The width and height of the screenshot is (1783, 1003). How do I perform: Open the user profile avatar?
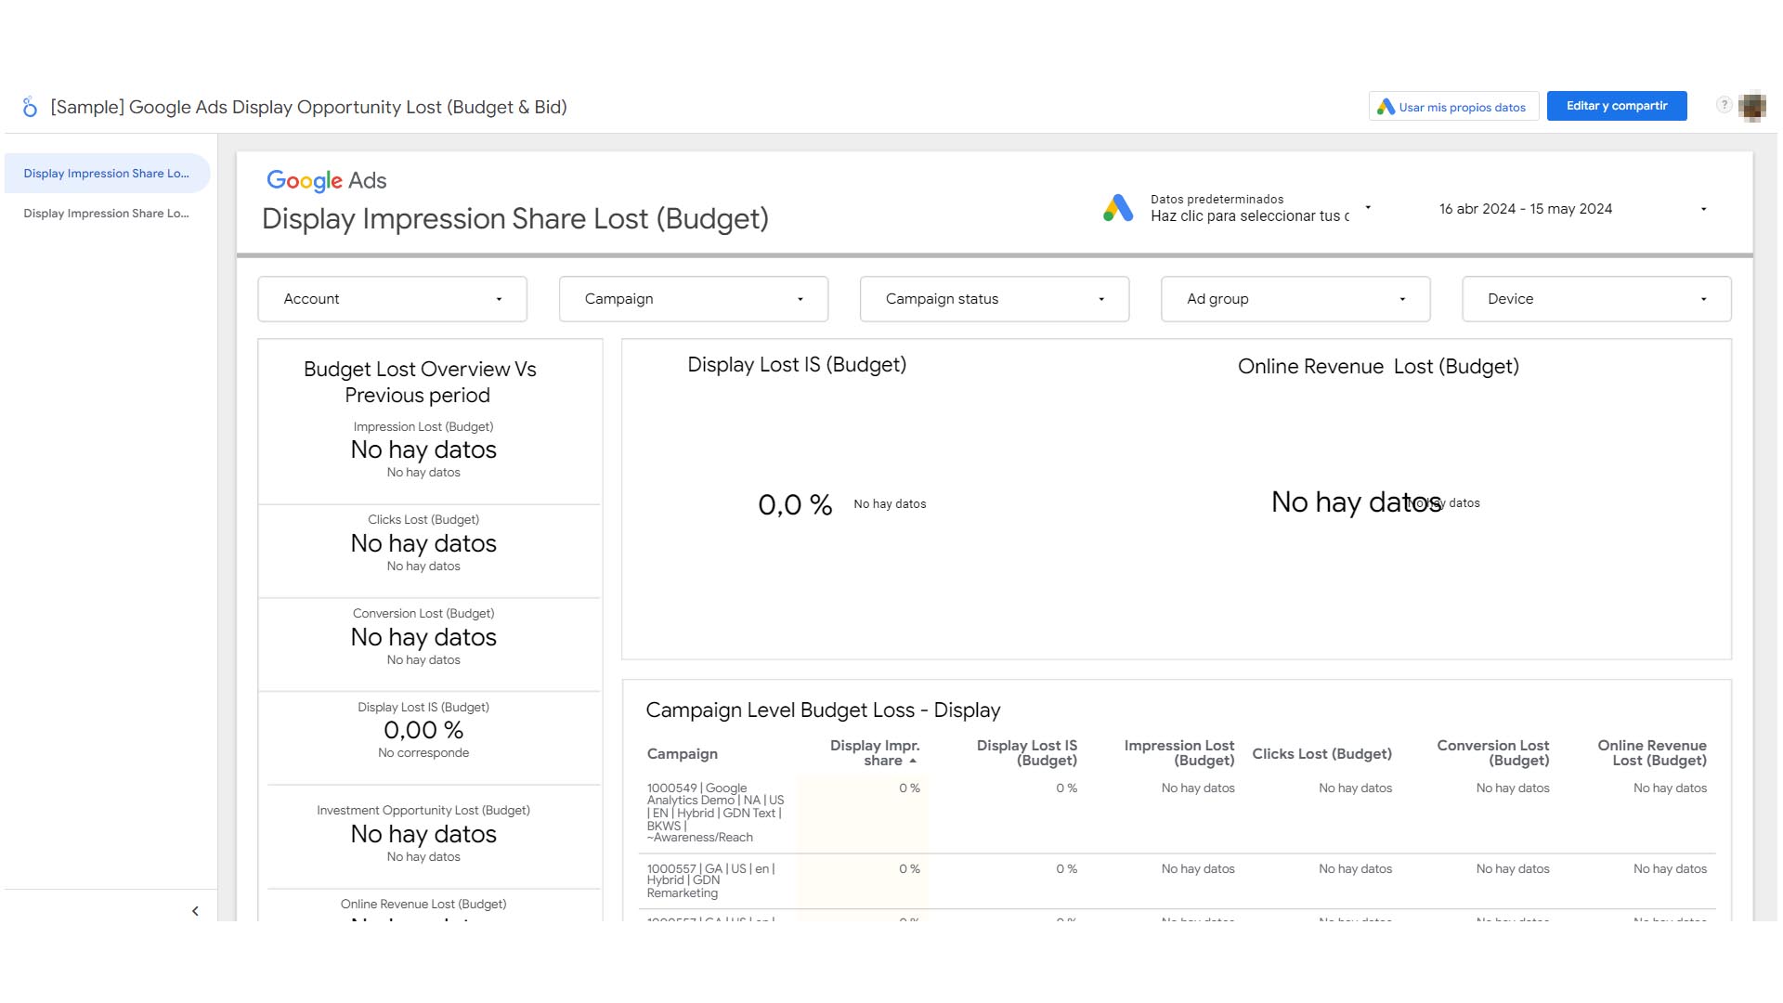(x=1752, y=106)
